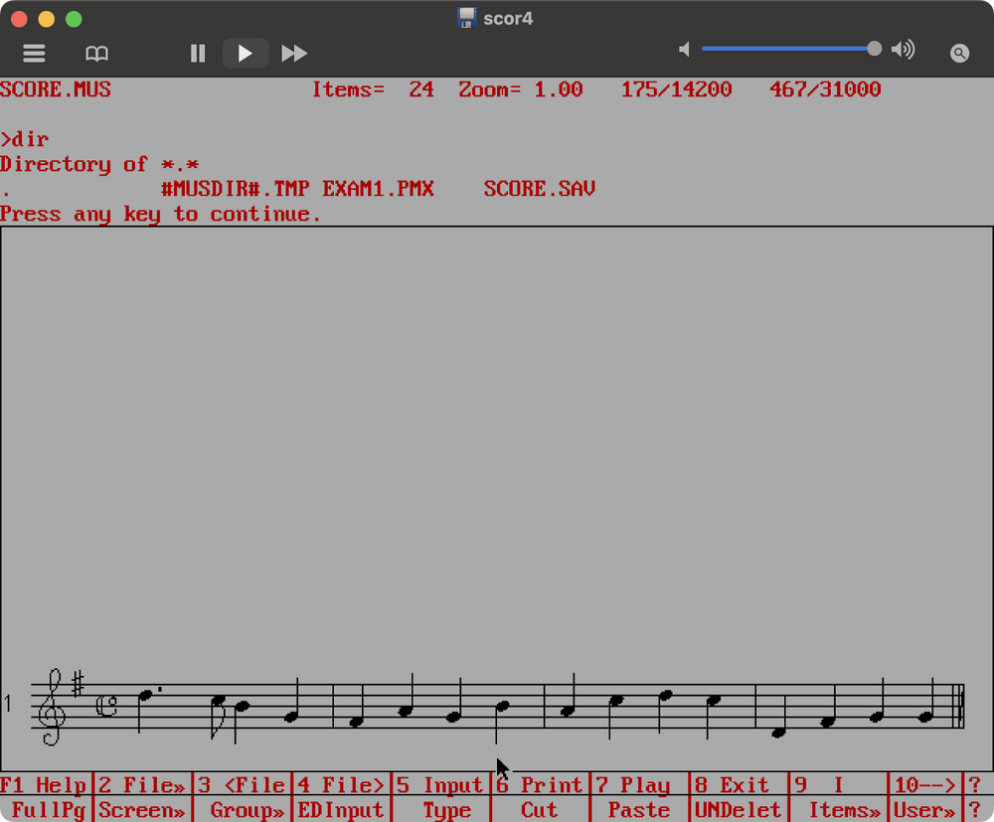Open the Group» submenu
The image size is (994, 822).
[245, 810]
